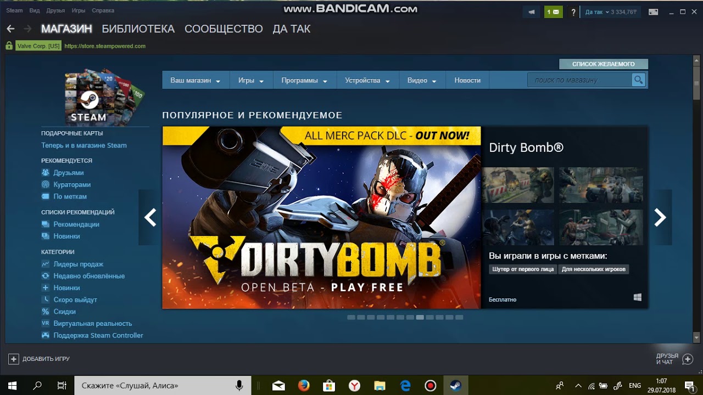Click the taskbar search magnifier
This screenshot has width=703, height=395.
pyautogui.click(x=37, y=386)
